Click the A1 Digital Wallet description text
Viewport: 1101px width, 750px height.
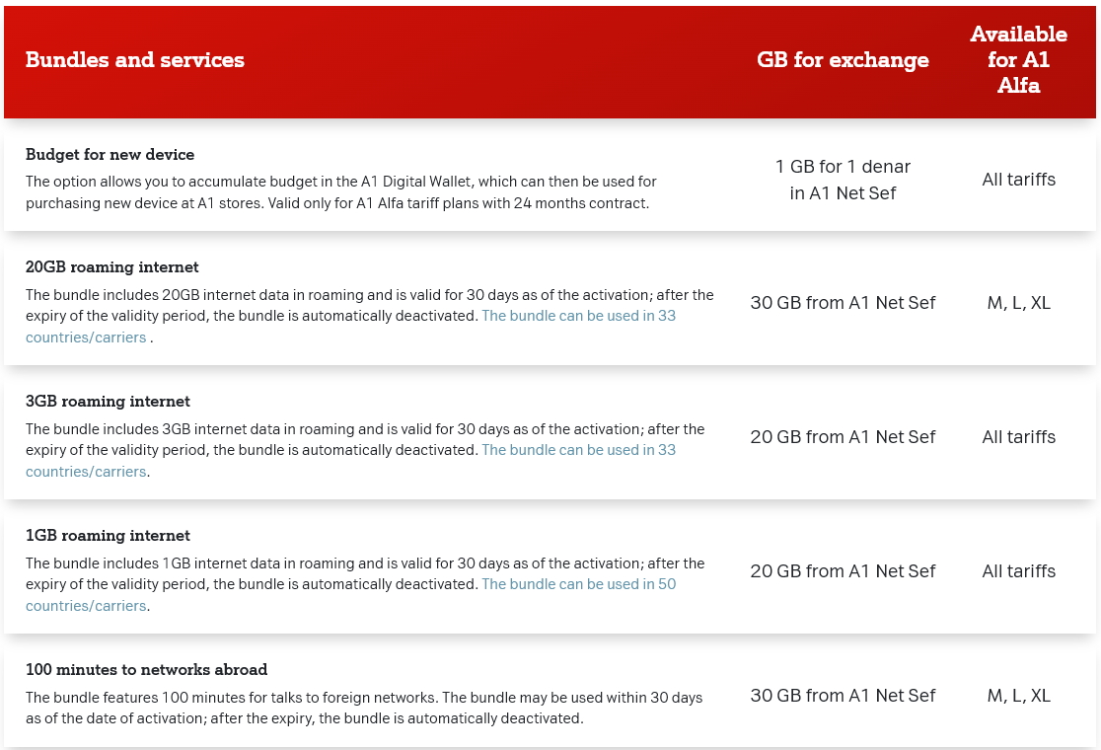[x=340, y=192]
